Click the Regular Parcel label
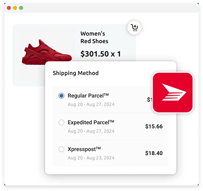This screenshot has height=191, width=203. (x=88, y=96)
